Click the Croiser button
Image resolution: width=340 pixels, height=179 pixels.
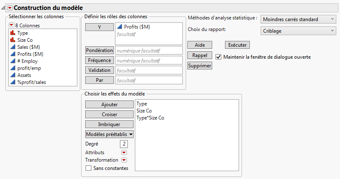[109, 115]
